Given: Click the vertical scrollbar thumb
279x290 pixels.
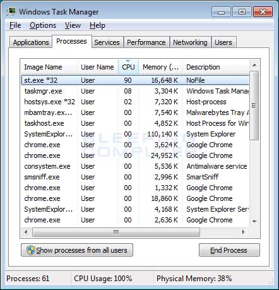Looking at the screenshot, I should point(254,106).
